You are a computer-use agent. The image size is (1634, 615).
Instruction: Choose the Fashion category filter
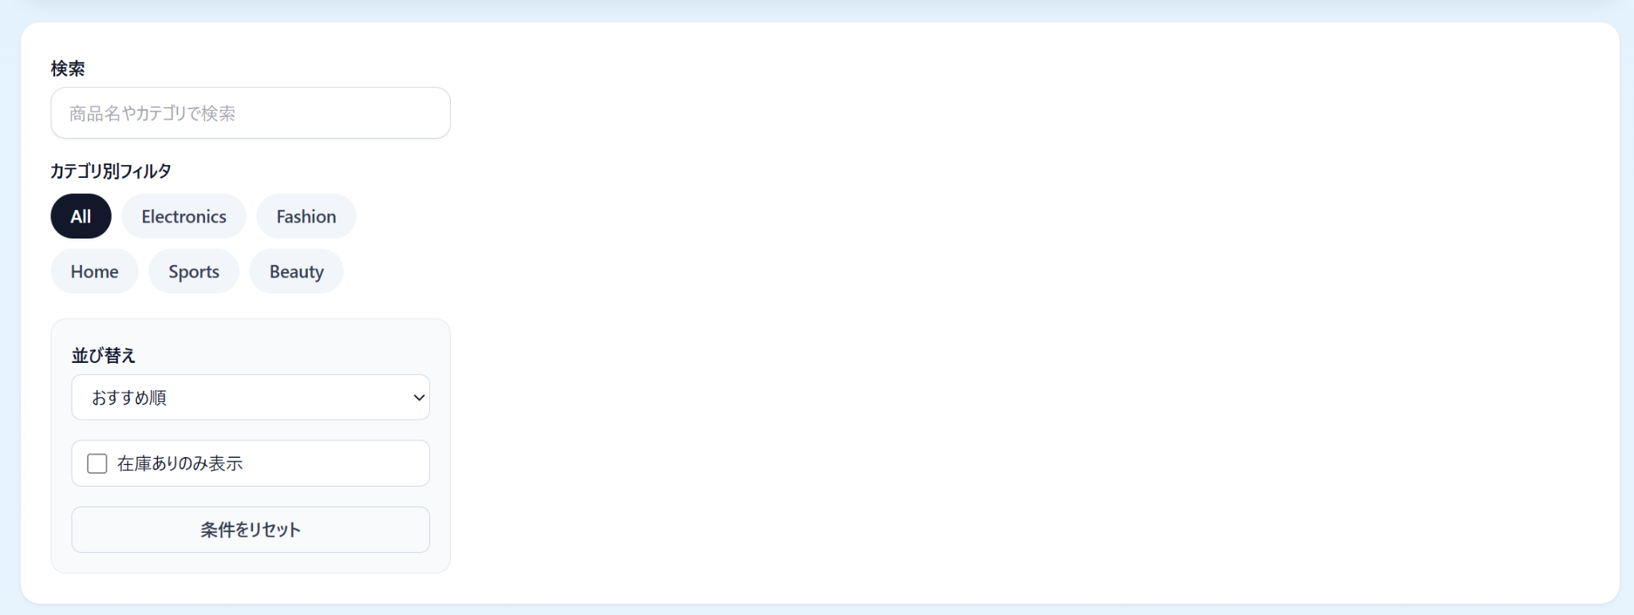pyautogui.click(x=306, y=216)
